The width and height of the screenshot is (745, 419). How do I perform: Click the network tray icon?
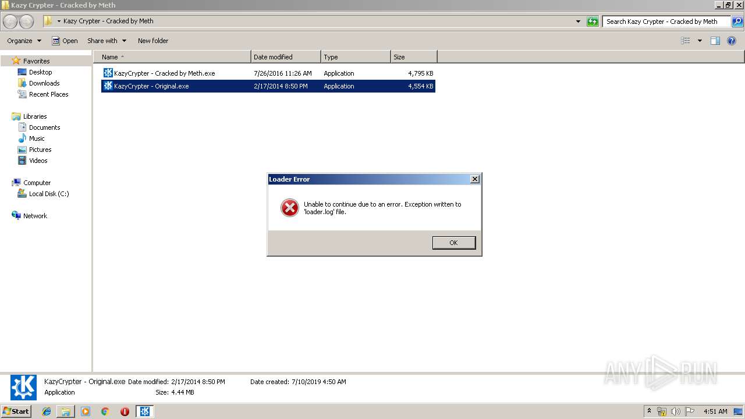pos(662,411)
